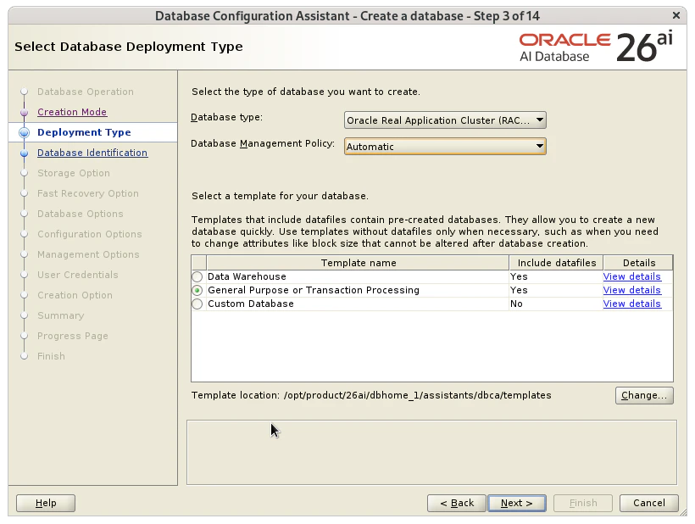Screen dimensions: 695x524
Task: Click the Custom Database template name
Action: 250,304
